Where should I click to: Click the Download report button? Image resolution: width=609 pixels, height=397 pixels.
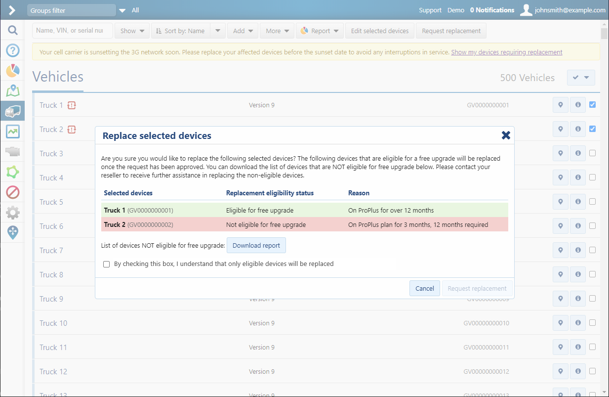coord(256,246)
